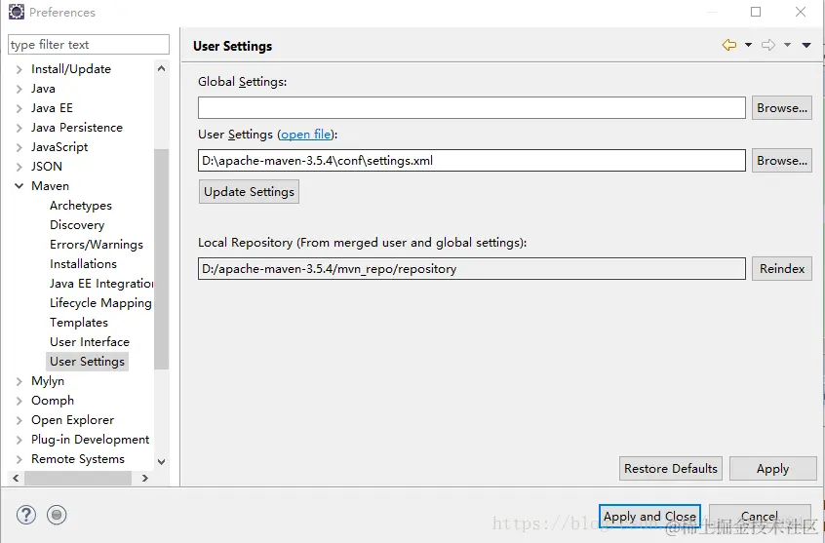
Task: Click the type filter text field
Action: click(89, 45)
